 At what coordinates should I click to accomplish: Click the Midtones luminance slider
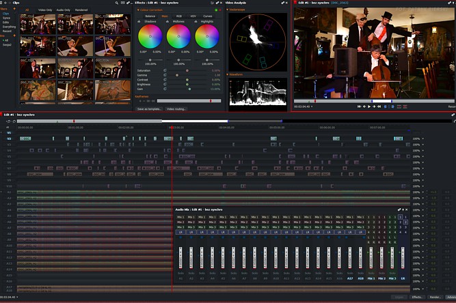coord(178,59)
